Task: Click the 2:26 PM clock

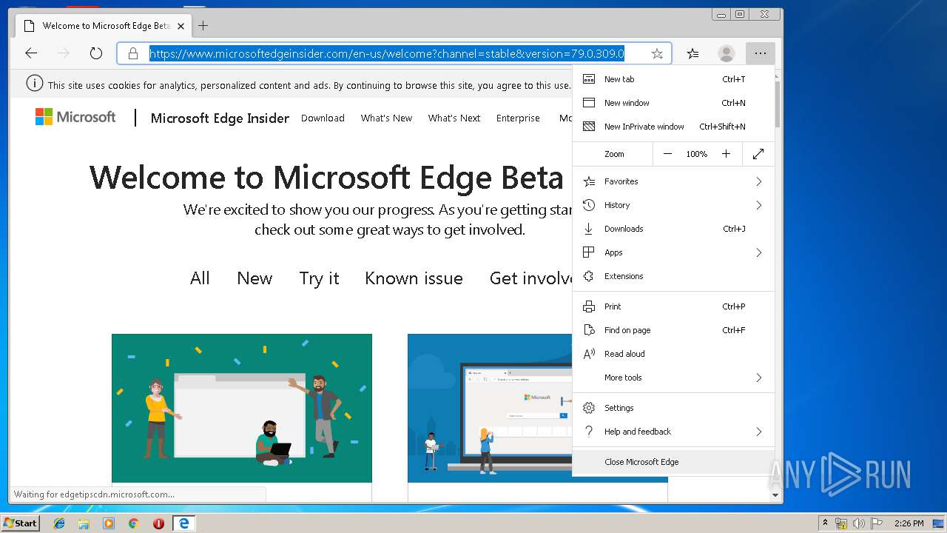Action: [x=909, y=523]
